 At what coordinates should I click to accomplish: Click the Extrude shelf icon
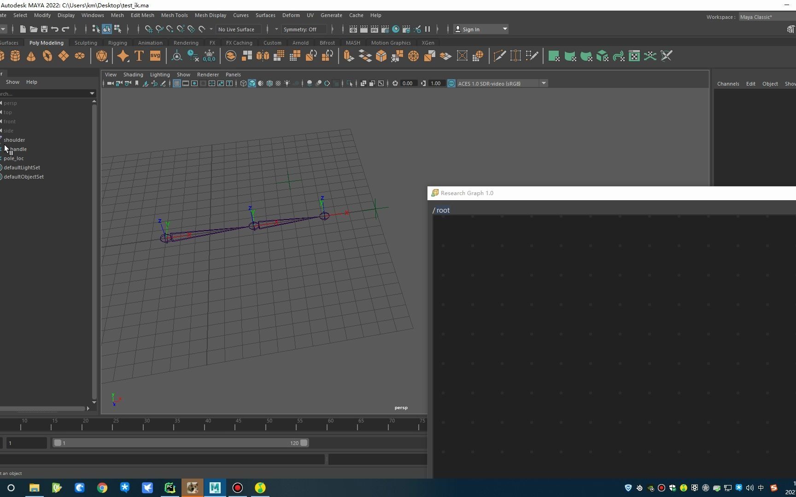point(349,56)
